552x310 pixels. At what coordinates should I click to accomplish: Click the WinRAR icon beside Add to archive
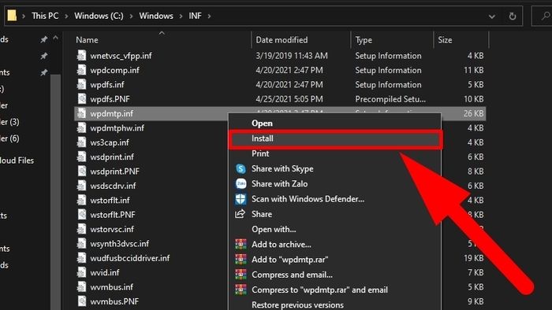point(241,245)
